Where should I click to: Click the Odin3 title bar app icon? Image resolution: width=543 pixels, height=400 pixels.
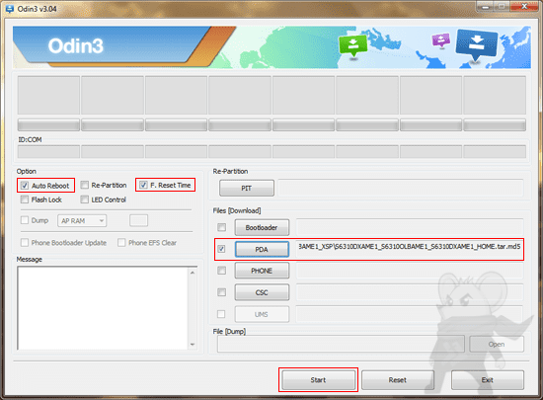(9, 8)
